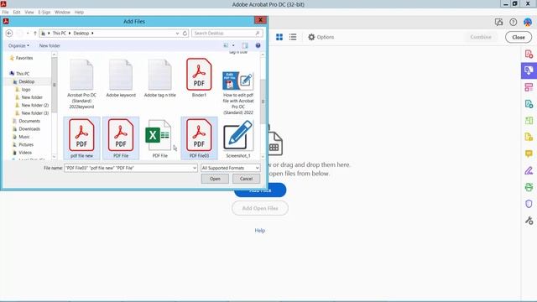Open the Protect shield tool in sidebar
Screen dimensions: 537x302
pyautogui.click(x=529, y=204)
